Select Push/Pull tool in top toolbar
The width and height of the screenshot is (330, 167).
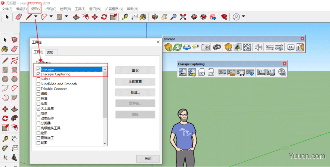point(76,17)
